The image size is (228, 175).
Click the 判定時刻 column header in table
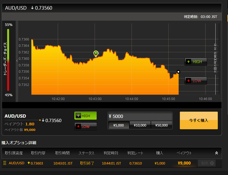111,153
